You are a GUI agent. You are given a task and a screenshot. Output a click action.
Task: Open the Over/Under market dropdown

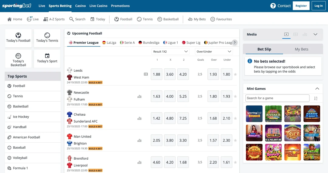click(214, 52)
